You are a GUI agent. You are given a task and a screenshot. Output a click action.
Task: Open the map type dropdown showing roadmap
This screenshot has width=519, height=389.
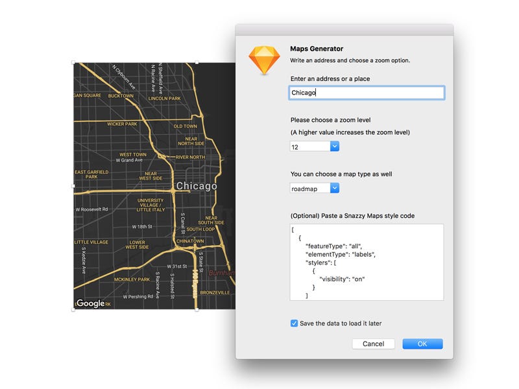[x=314, y=189]
